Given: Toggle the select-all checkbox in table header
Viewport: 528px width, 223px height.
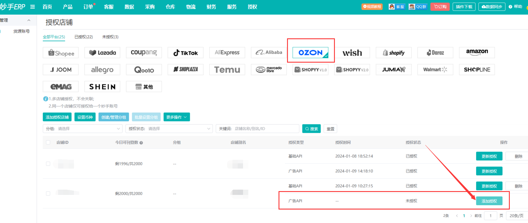Looking at the screenshot, I should pyautogui.click(x=48, y=143).
